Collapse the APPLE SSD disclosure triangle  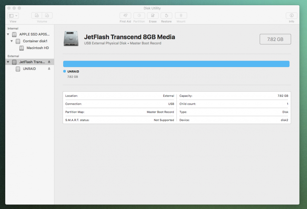pyautogui.click(x=8, y=34)
